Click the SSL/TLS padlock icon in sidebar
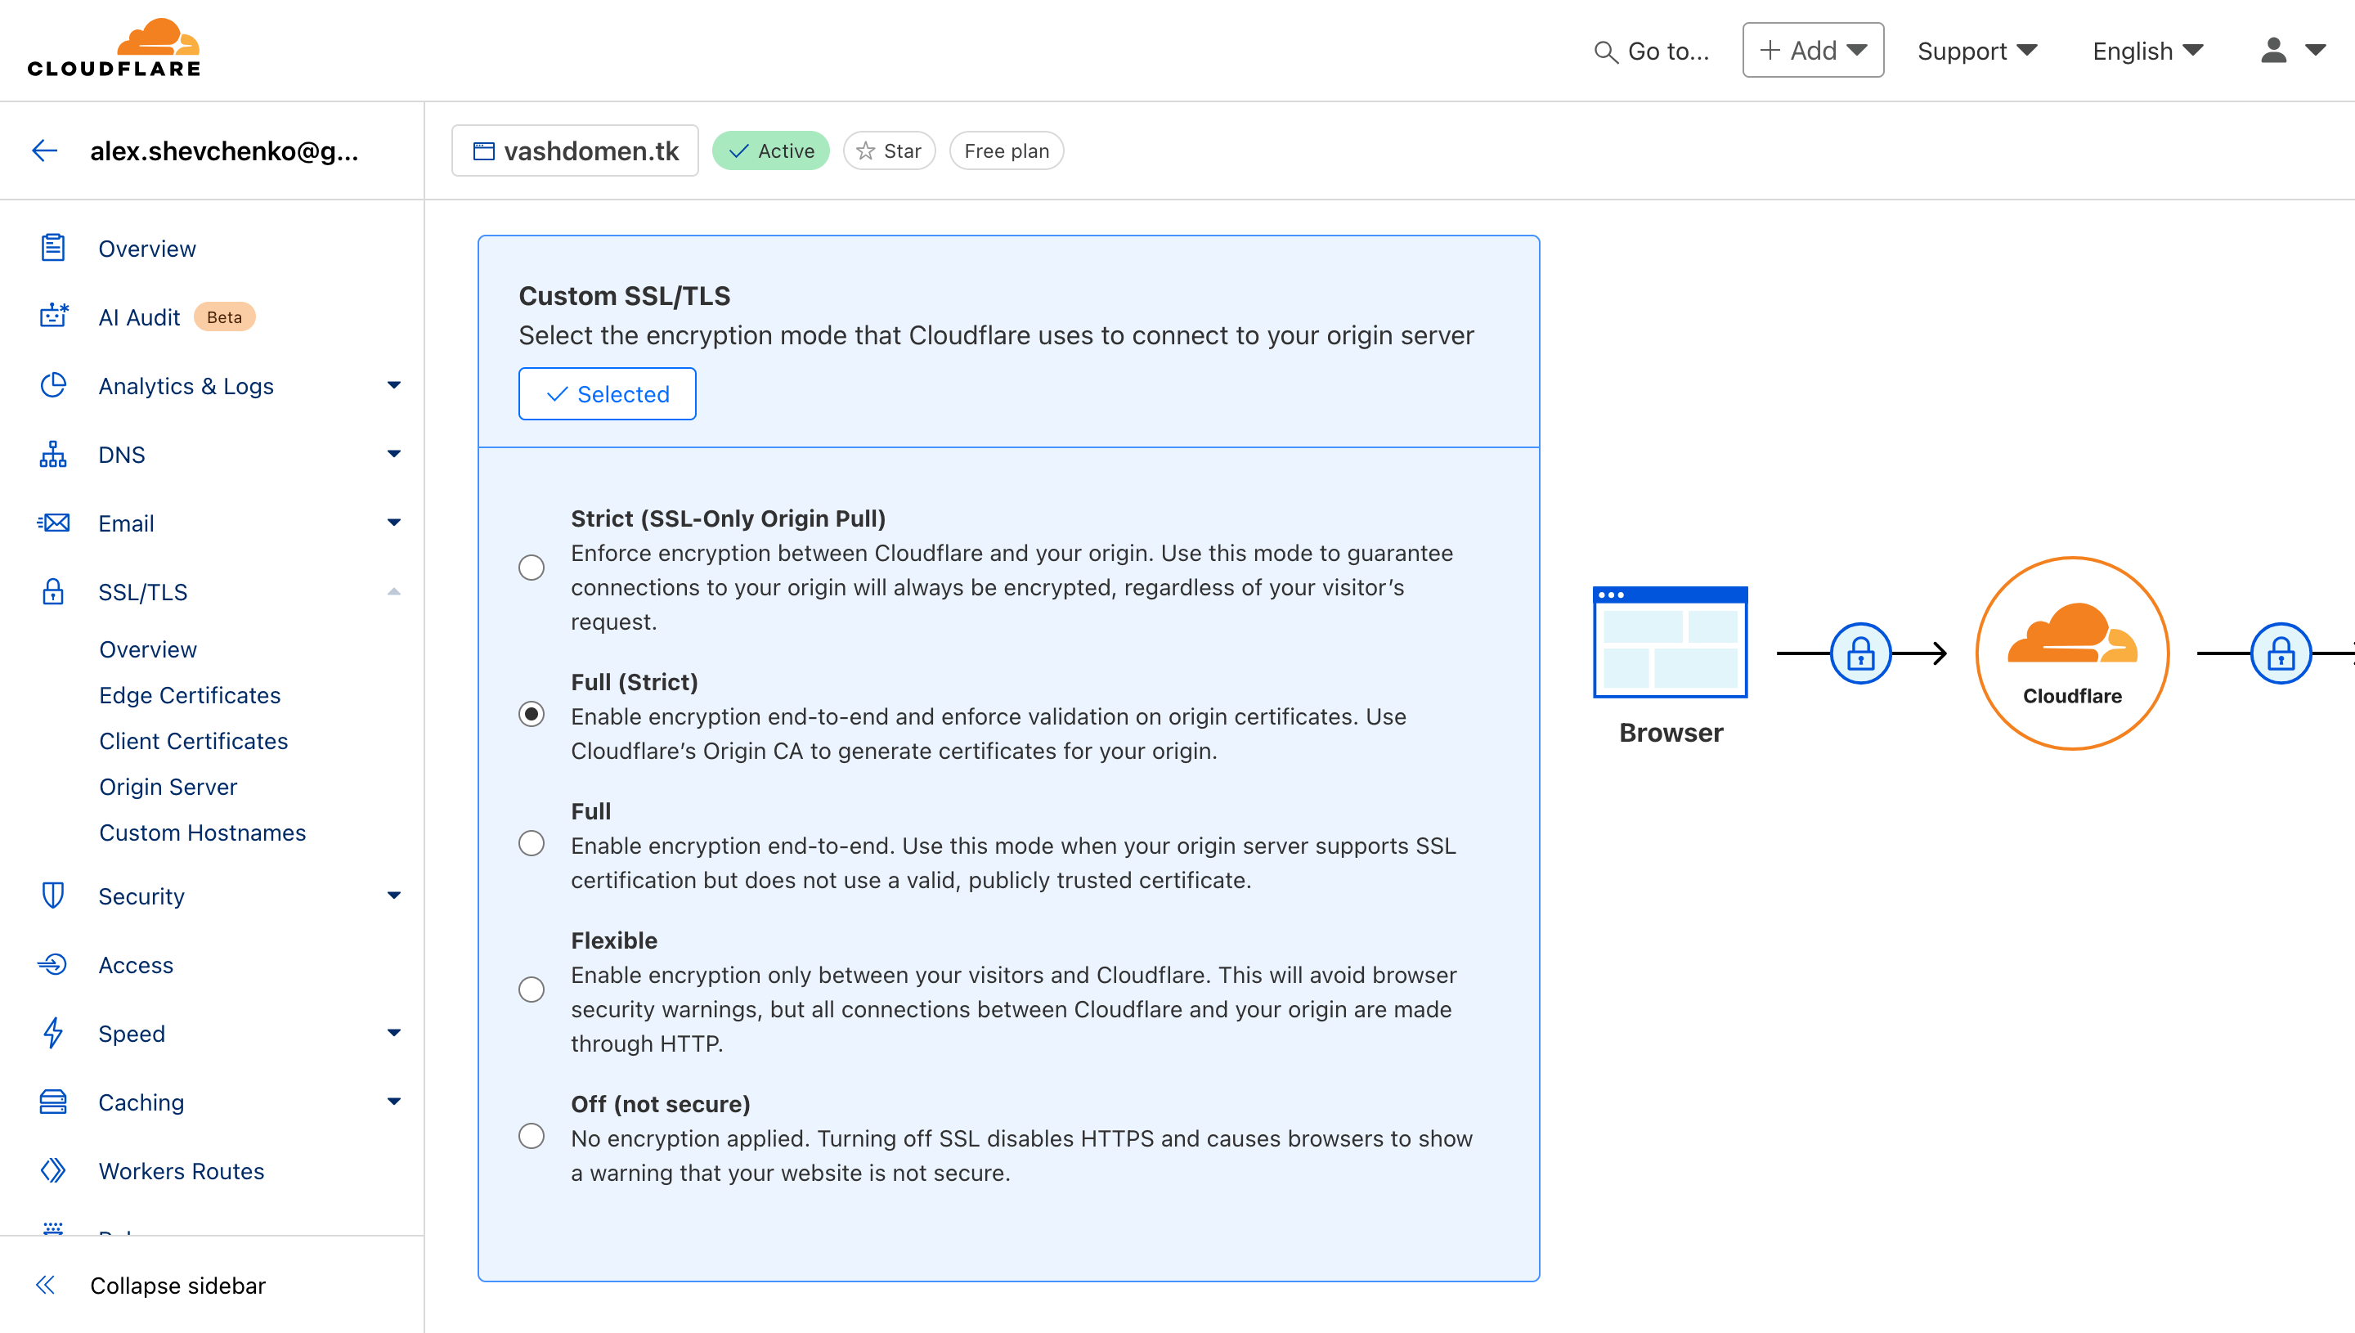The width and height of the screenshot is (2355, 1333). pos(53,591)
